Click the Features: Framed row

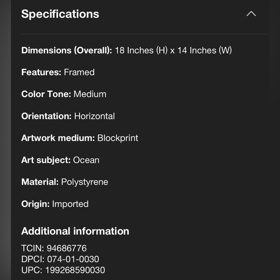pos(58,72)
